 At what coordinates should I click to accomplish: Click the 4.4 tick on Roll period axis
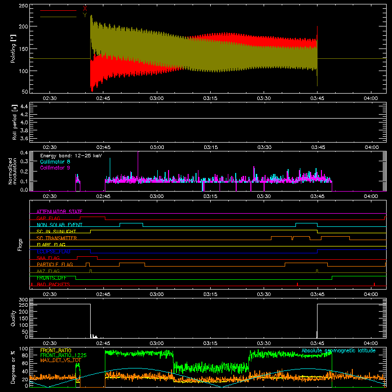coord(24,106)
